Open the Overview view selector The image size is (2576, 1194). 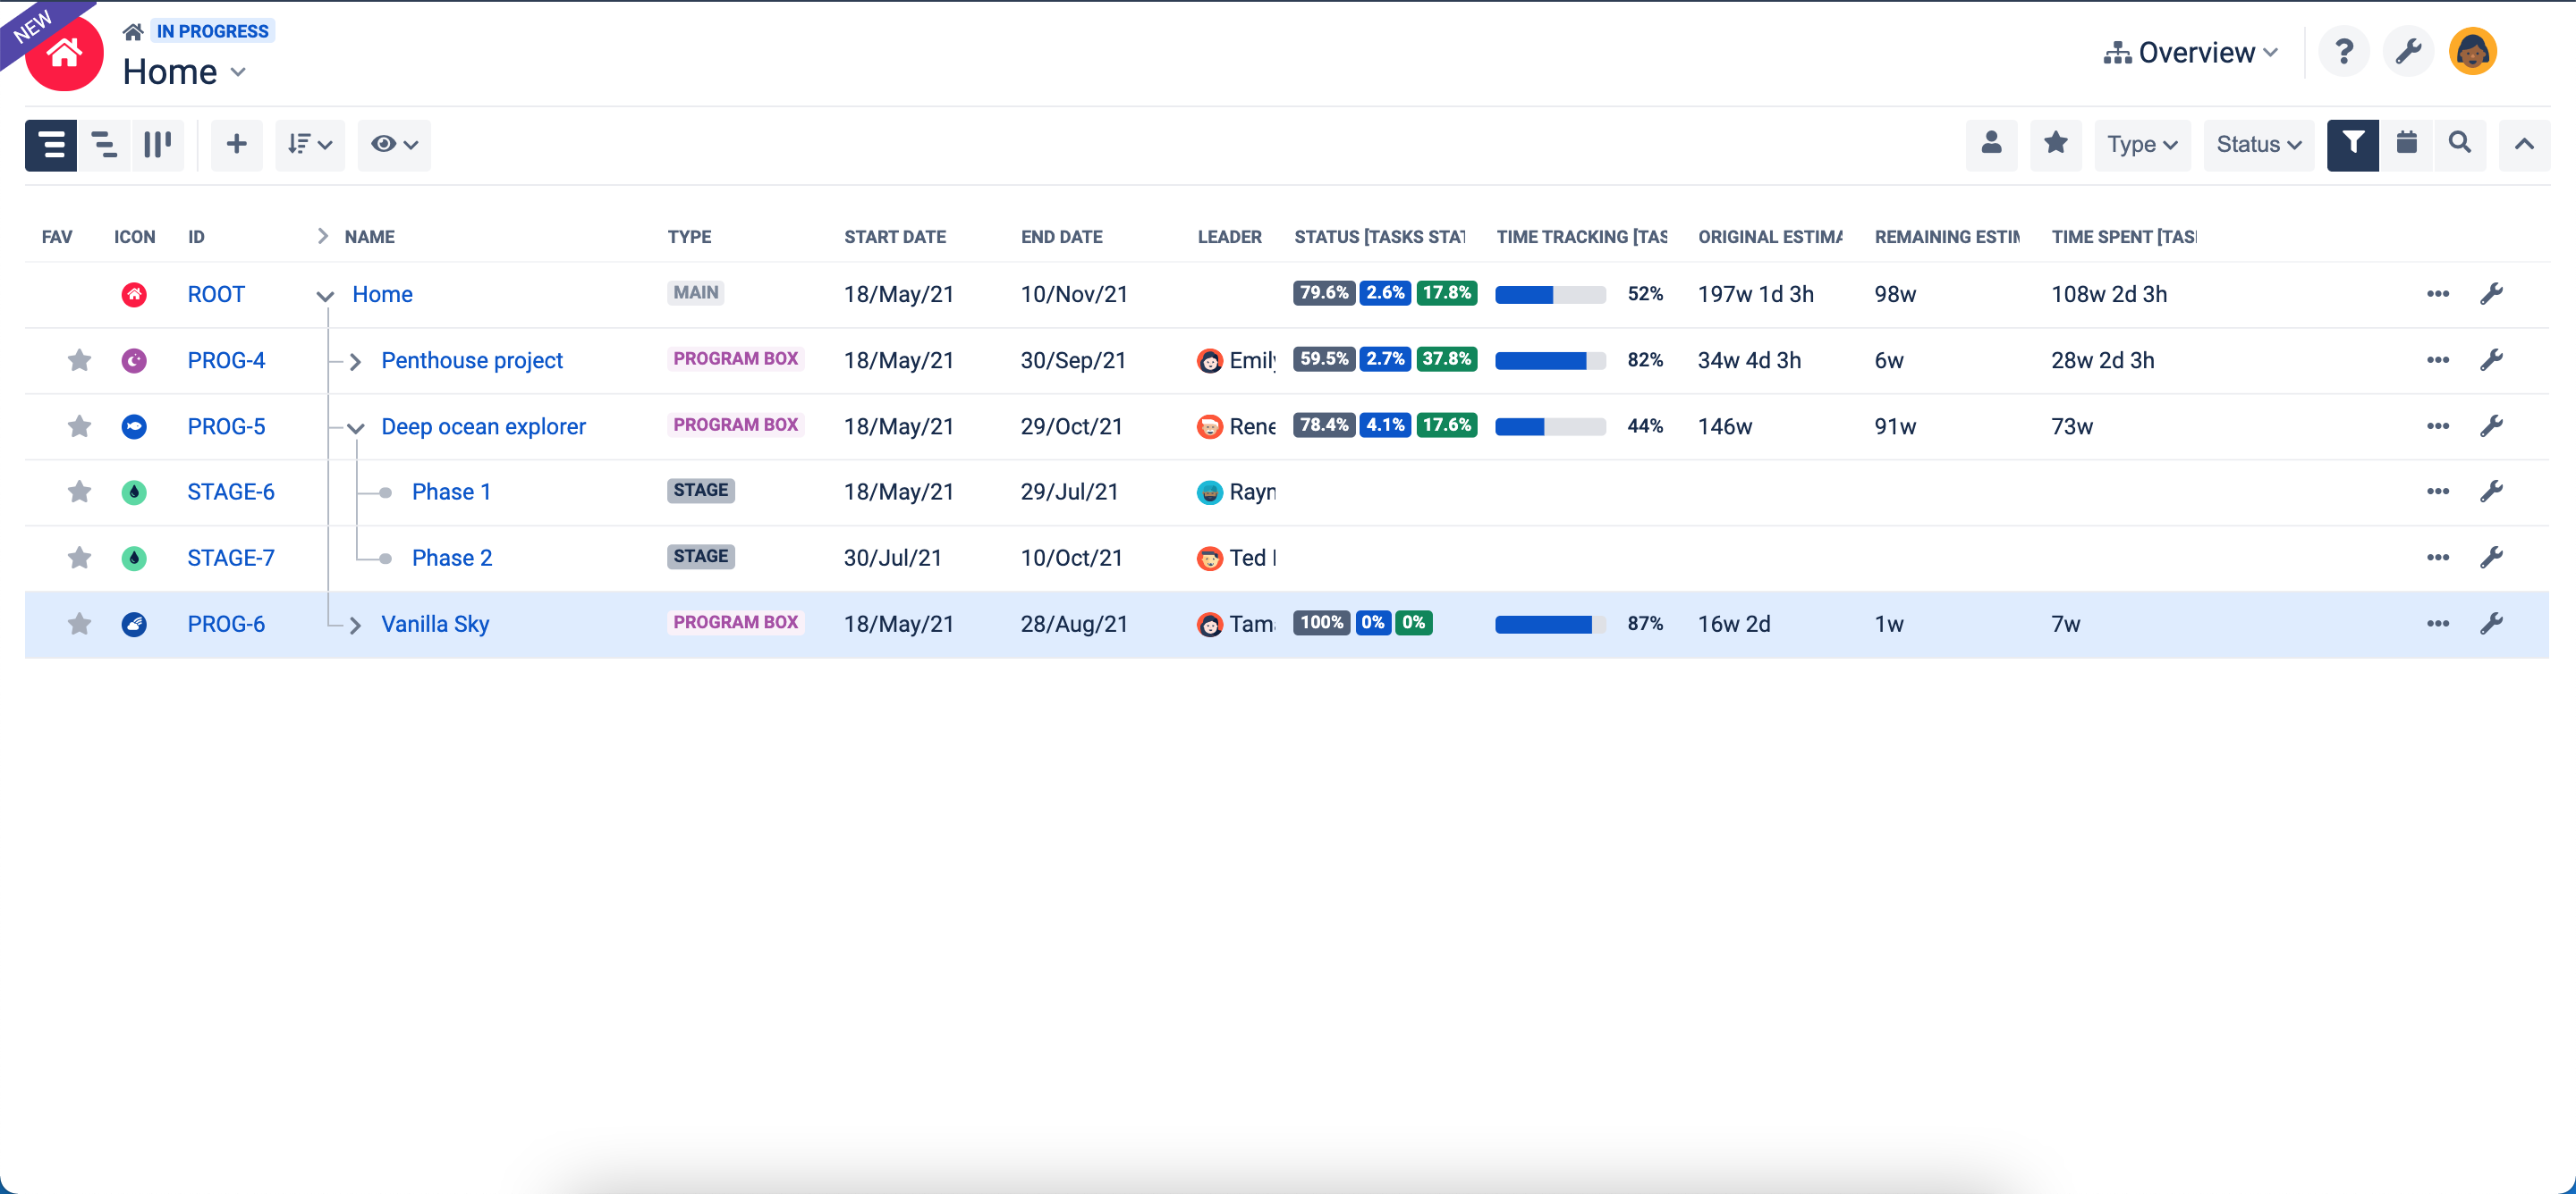pos(2190,51)
